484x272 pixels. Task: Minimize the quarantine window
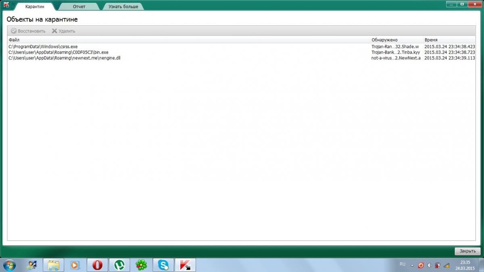451,4
